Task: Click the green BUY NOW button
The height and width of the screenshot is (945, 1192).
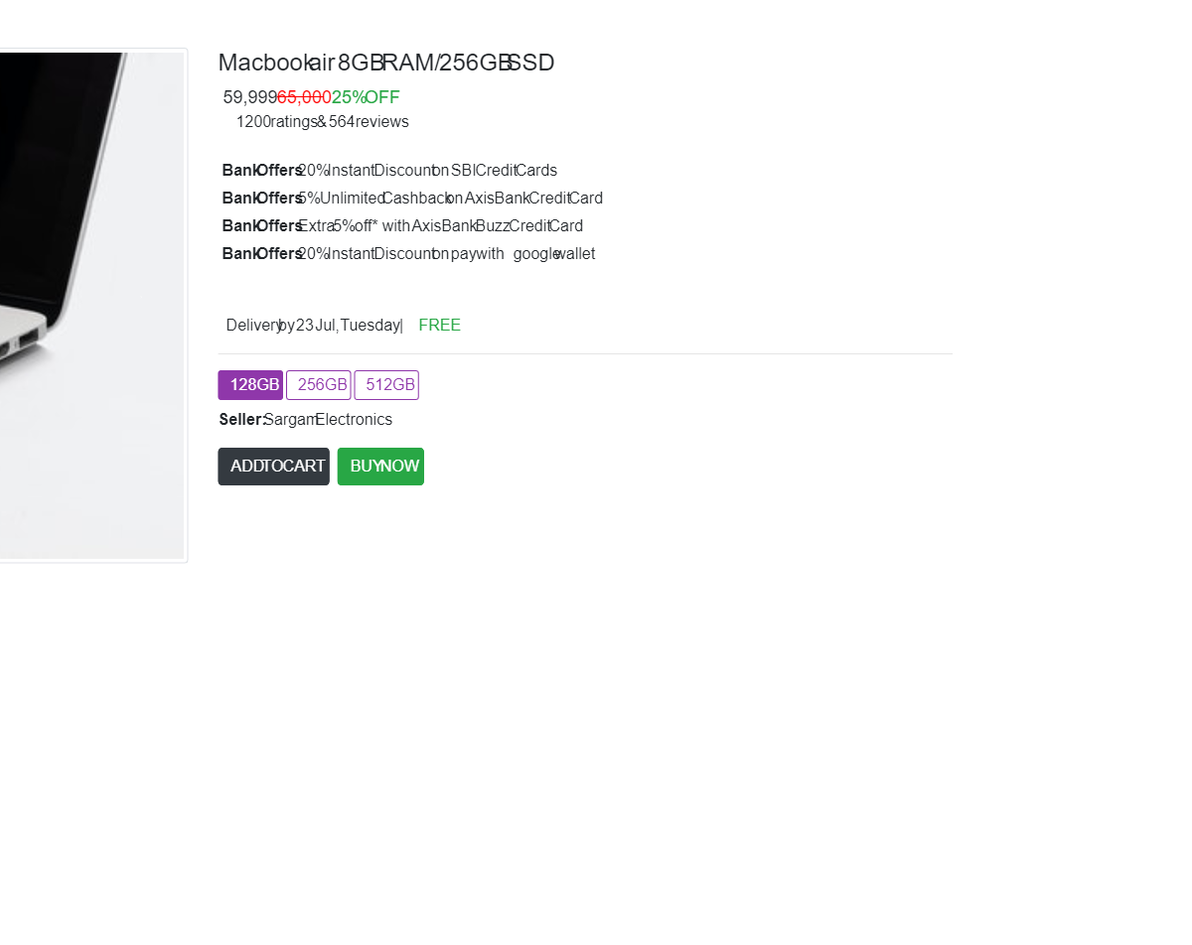Action: 380,467
